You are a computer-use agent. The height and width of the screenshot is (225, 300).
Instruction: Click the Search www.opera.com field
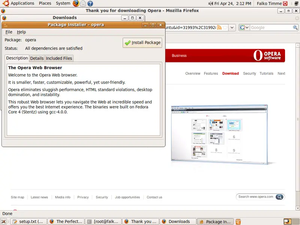(x=256, y=196)
